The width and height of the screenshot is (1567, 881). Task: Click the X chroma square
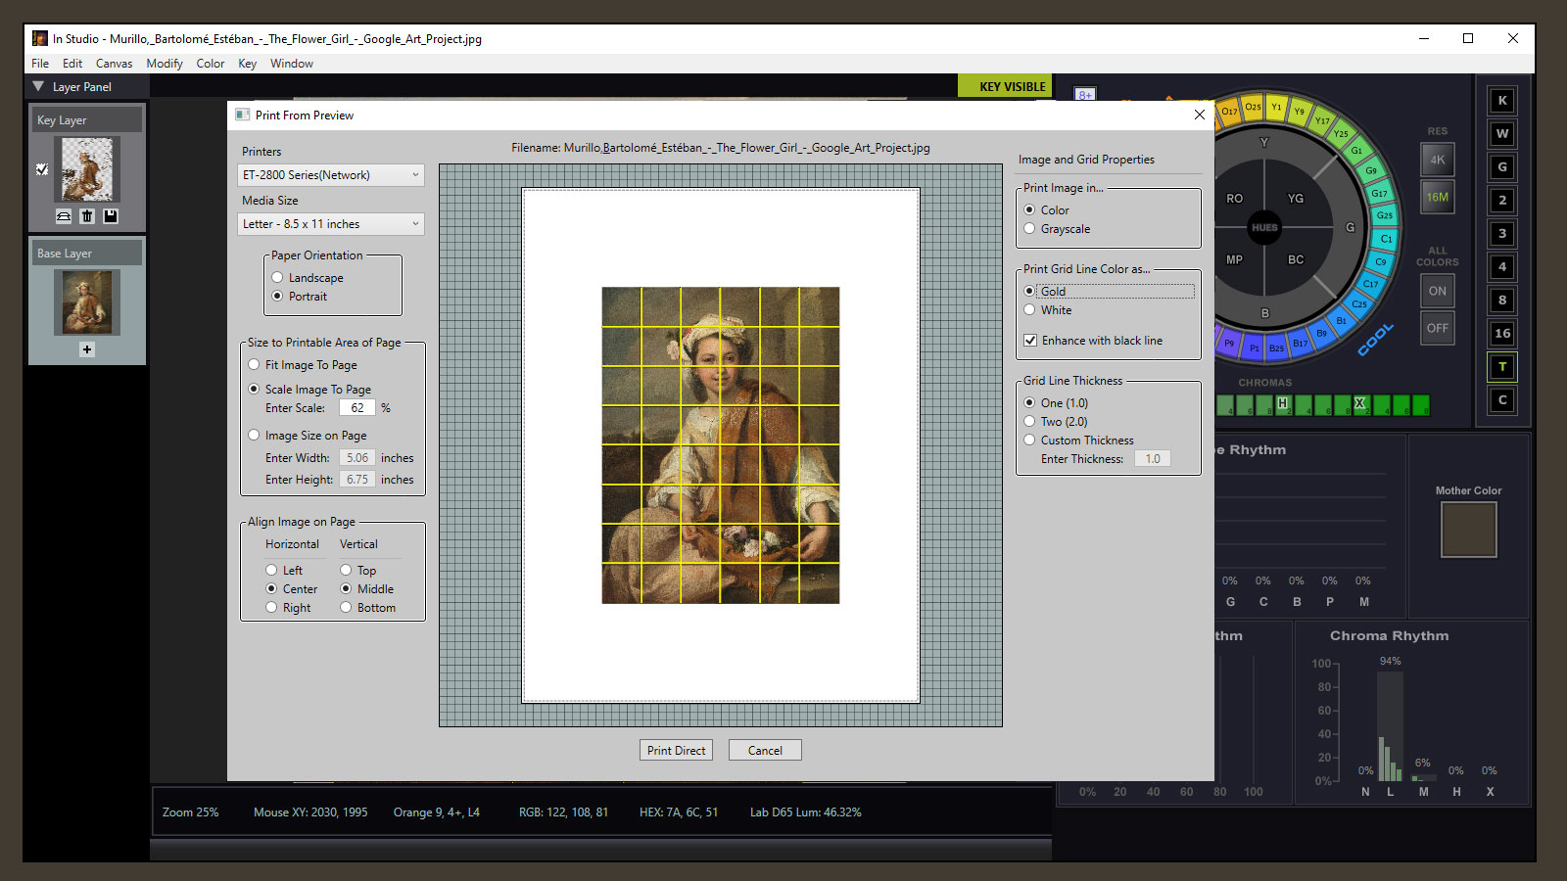(1359, 404)
